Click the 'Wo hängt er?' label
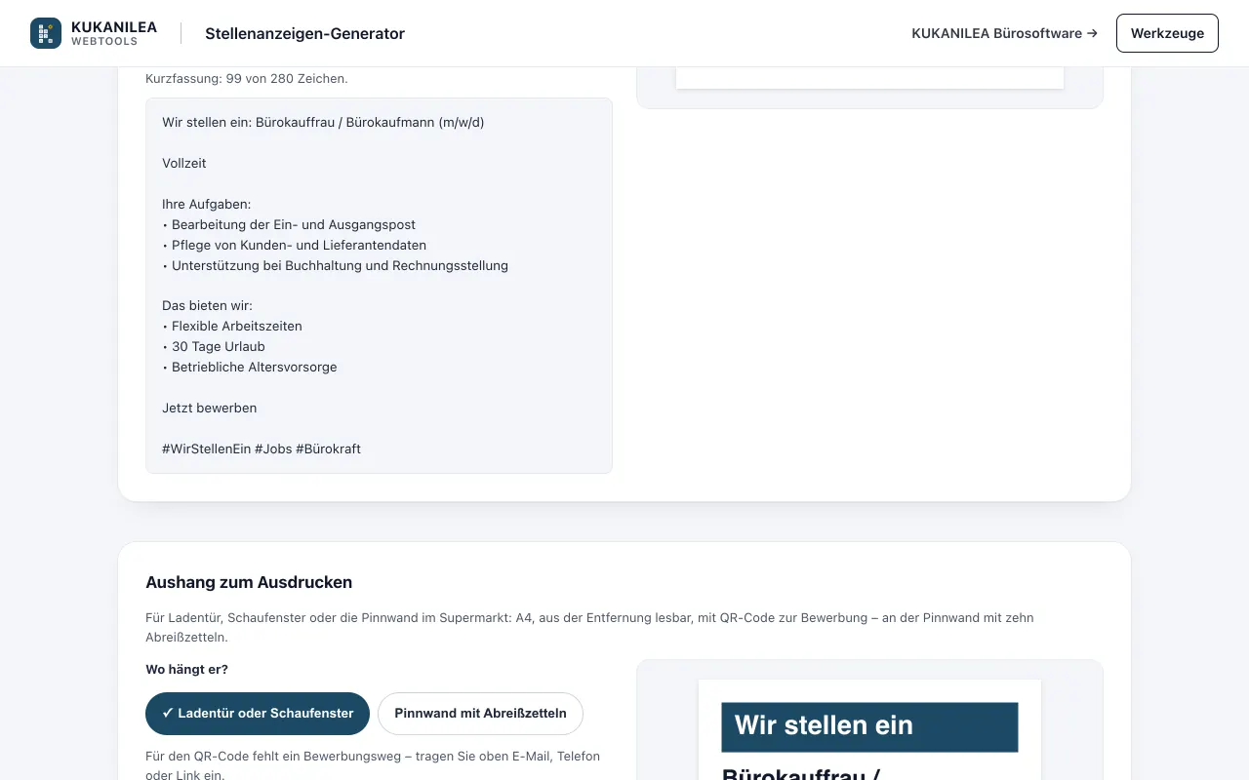 click(x=186, y=670)
